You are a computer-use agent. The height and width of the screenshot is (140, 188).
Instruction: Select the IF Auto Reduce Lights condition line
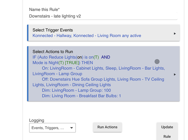(x=71, y=57)
